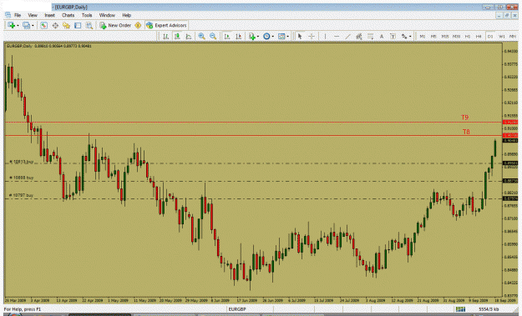Switch to Candlesticks display
This screenshot has width=522, height=316.
[177, 36]
